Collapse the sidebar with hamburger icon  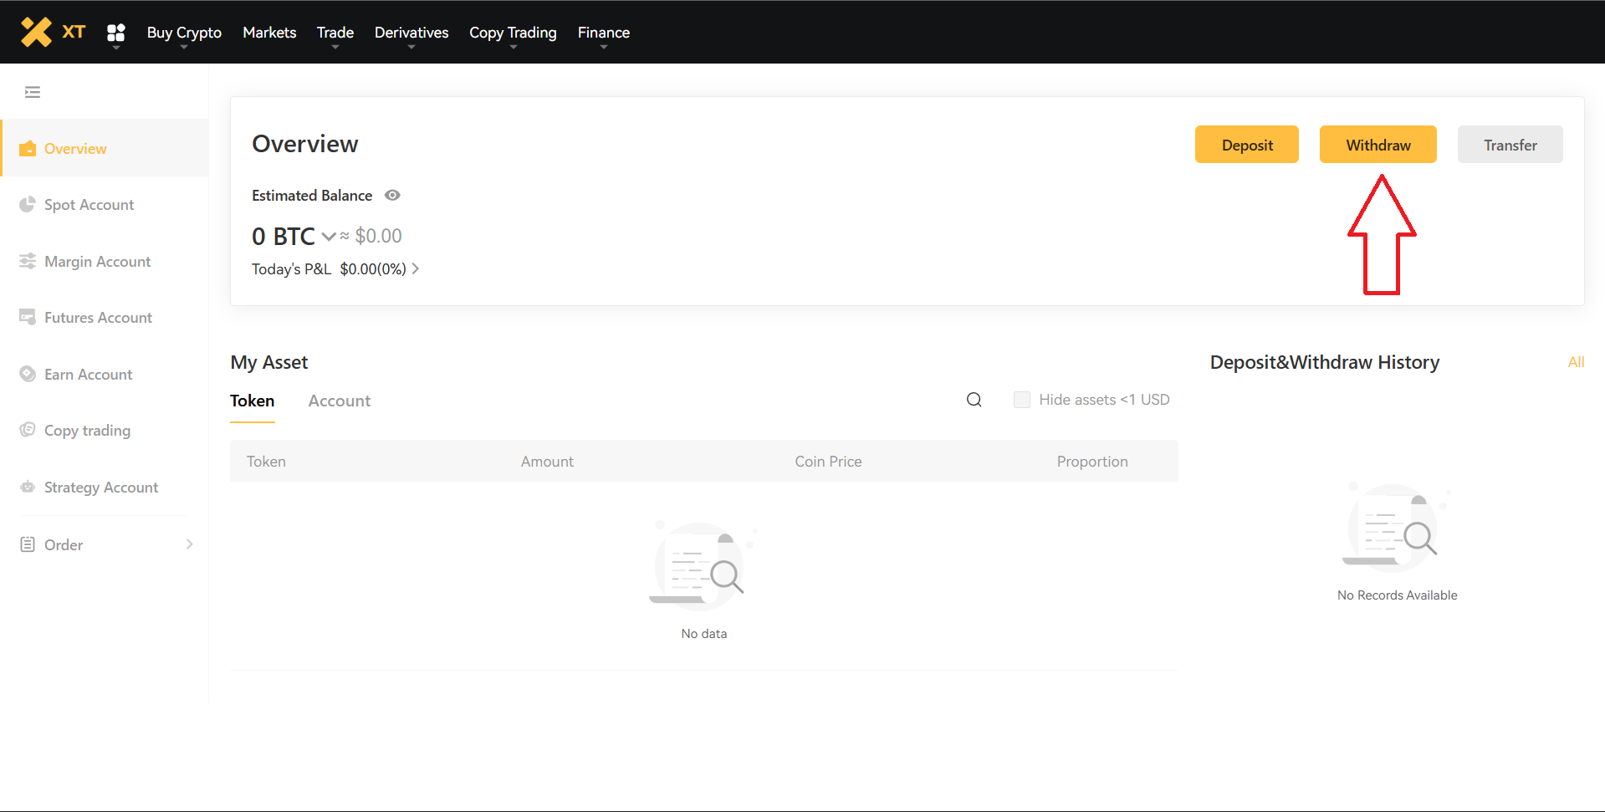tap(33, 92)
